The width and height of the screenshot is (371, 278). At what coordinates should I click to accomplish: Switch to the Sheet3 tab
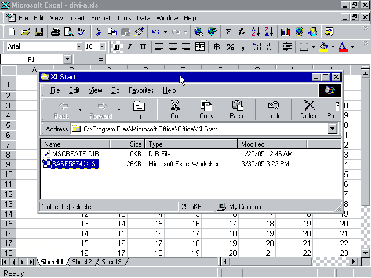[111, 262]
